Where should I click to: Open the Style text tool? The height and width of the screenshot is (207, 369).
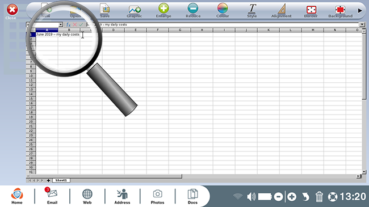252,11
